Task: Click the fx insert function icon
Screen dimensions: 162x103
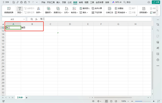Action: pyautogui.click(x=36, y=19)
